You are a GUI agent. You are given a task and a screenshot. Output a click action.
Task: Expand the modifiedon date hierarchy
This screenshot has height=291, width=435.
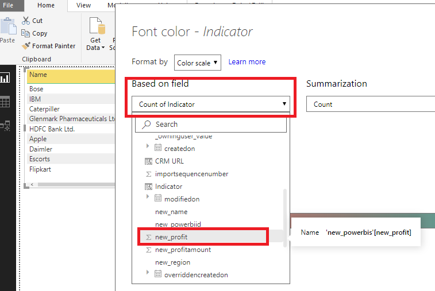click(148, 199)
